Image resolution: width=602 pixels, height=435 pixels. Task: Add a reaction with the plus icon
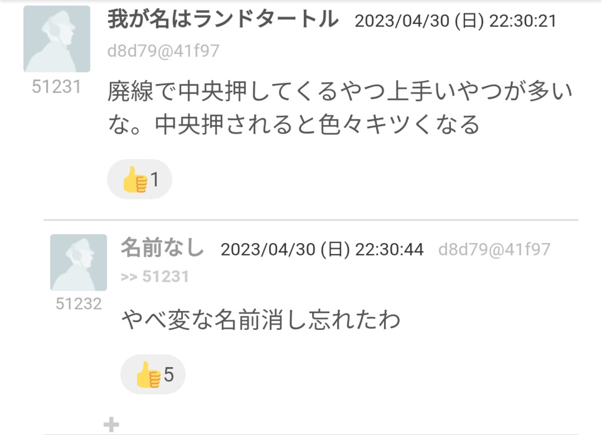(x=111, y=424)
